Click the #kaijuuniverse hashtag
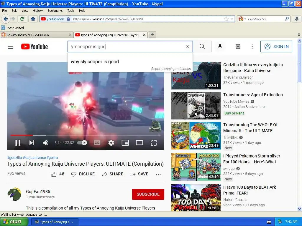Screen dimensions: 302x226 tap(34, 158)
